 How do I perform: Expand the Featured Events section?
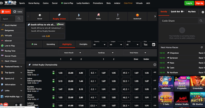[12, 66]
